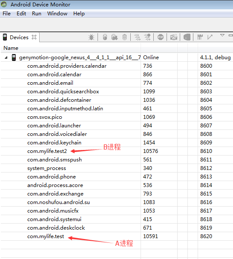The image size is (233, 259).
Task: Close the Devices tab with X
Action: (x=34, y=37)
